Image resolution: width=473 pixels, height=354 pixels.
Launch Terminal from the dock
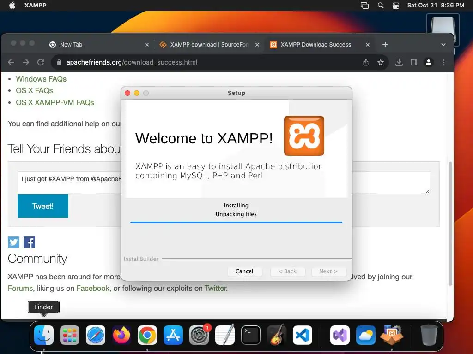251,335
